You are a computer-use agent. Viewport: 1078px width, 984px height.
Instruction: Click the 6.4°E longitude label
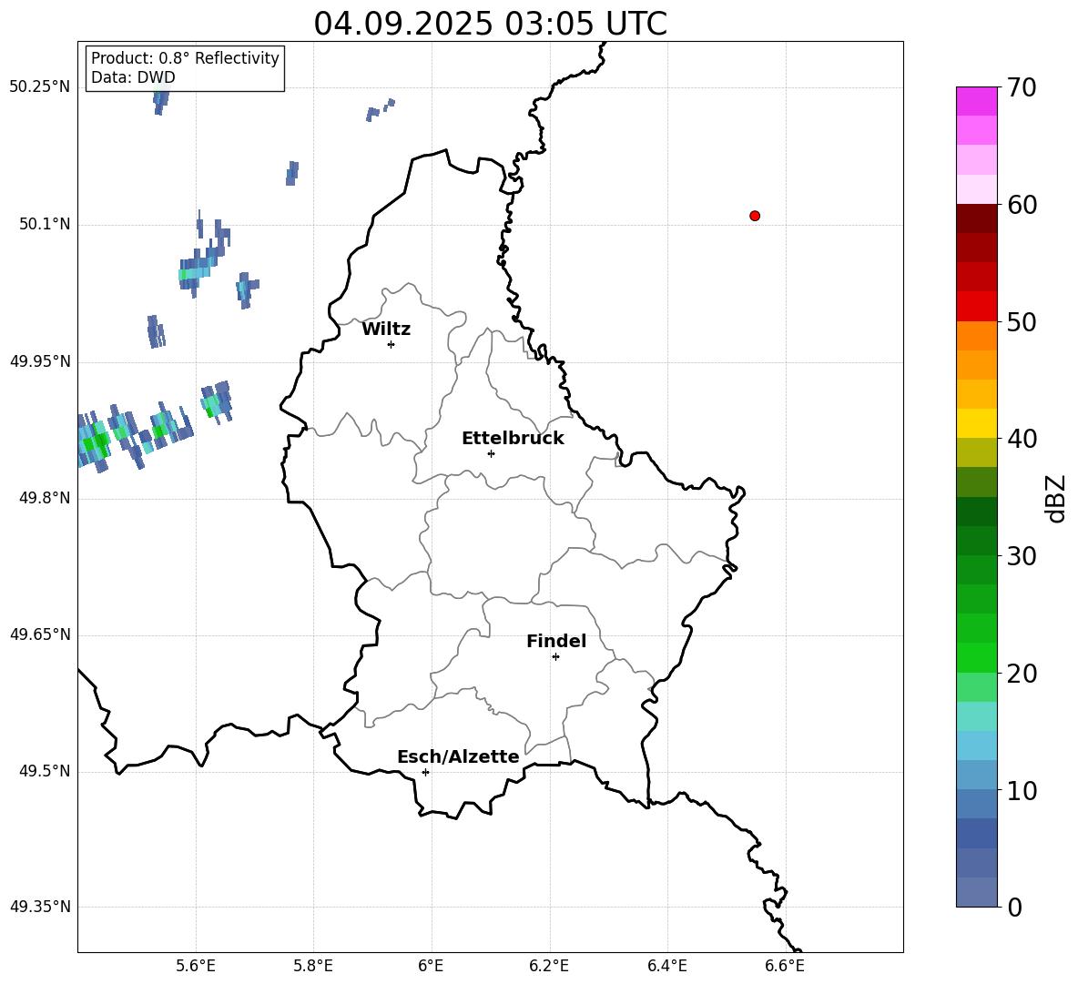(x=666, y=966)
